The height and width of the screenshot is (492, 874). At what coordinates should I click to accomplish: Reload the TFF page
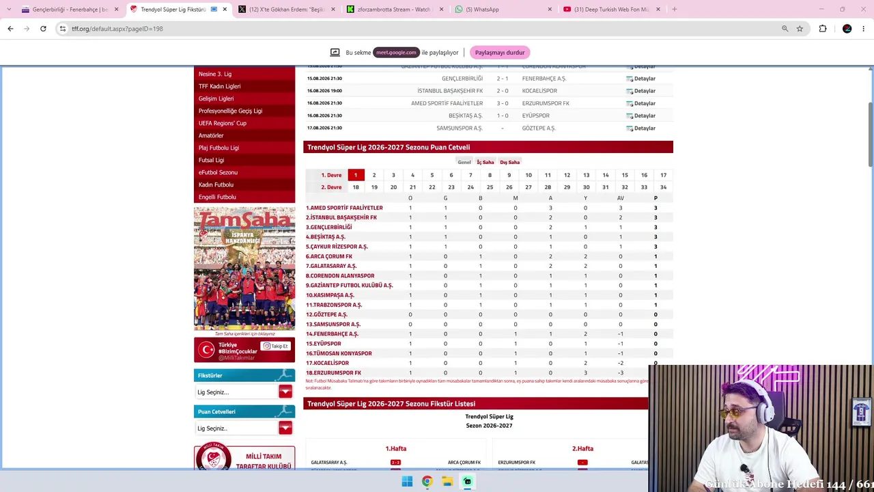click(43, 29)
